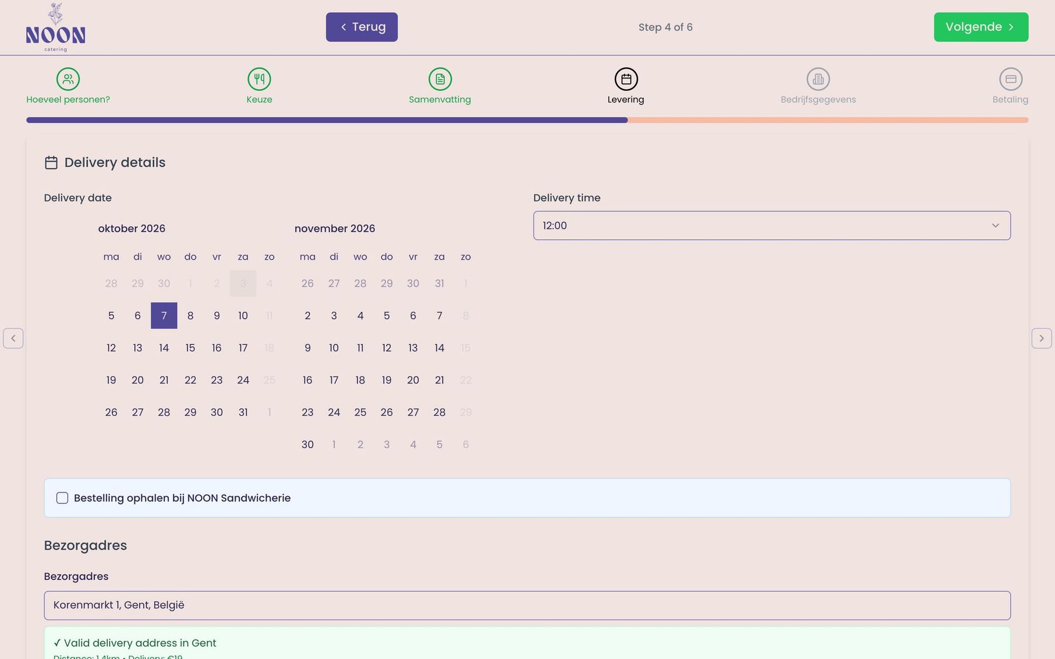Screen dimensions: 1055x659
Task: Select October 15 in the calendar
Action: tap(190, 348)
